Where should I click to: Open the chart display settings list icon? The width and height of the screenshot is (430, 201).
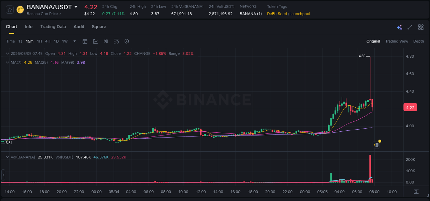click(x=116, y=41)
